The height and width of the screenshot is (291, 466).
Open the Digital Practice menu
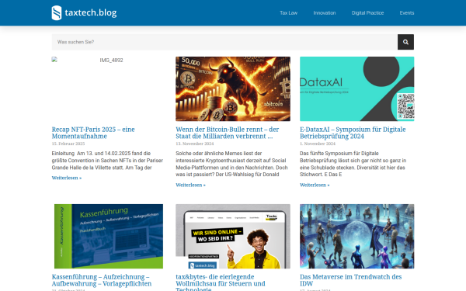[367, 12]
